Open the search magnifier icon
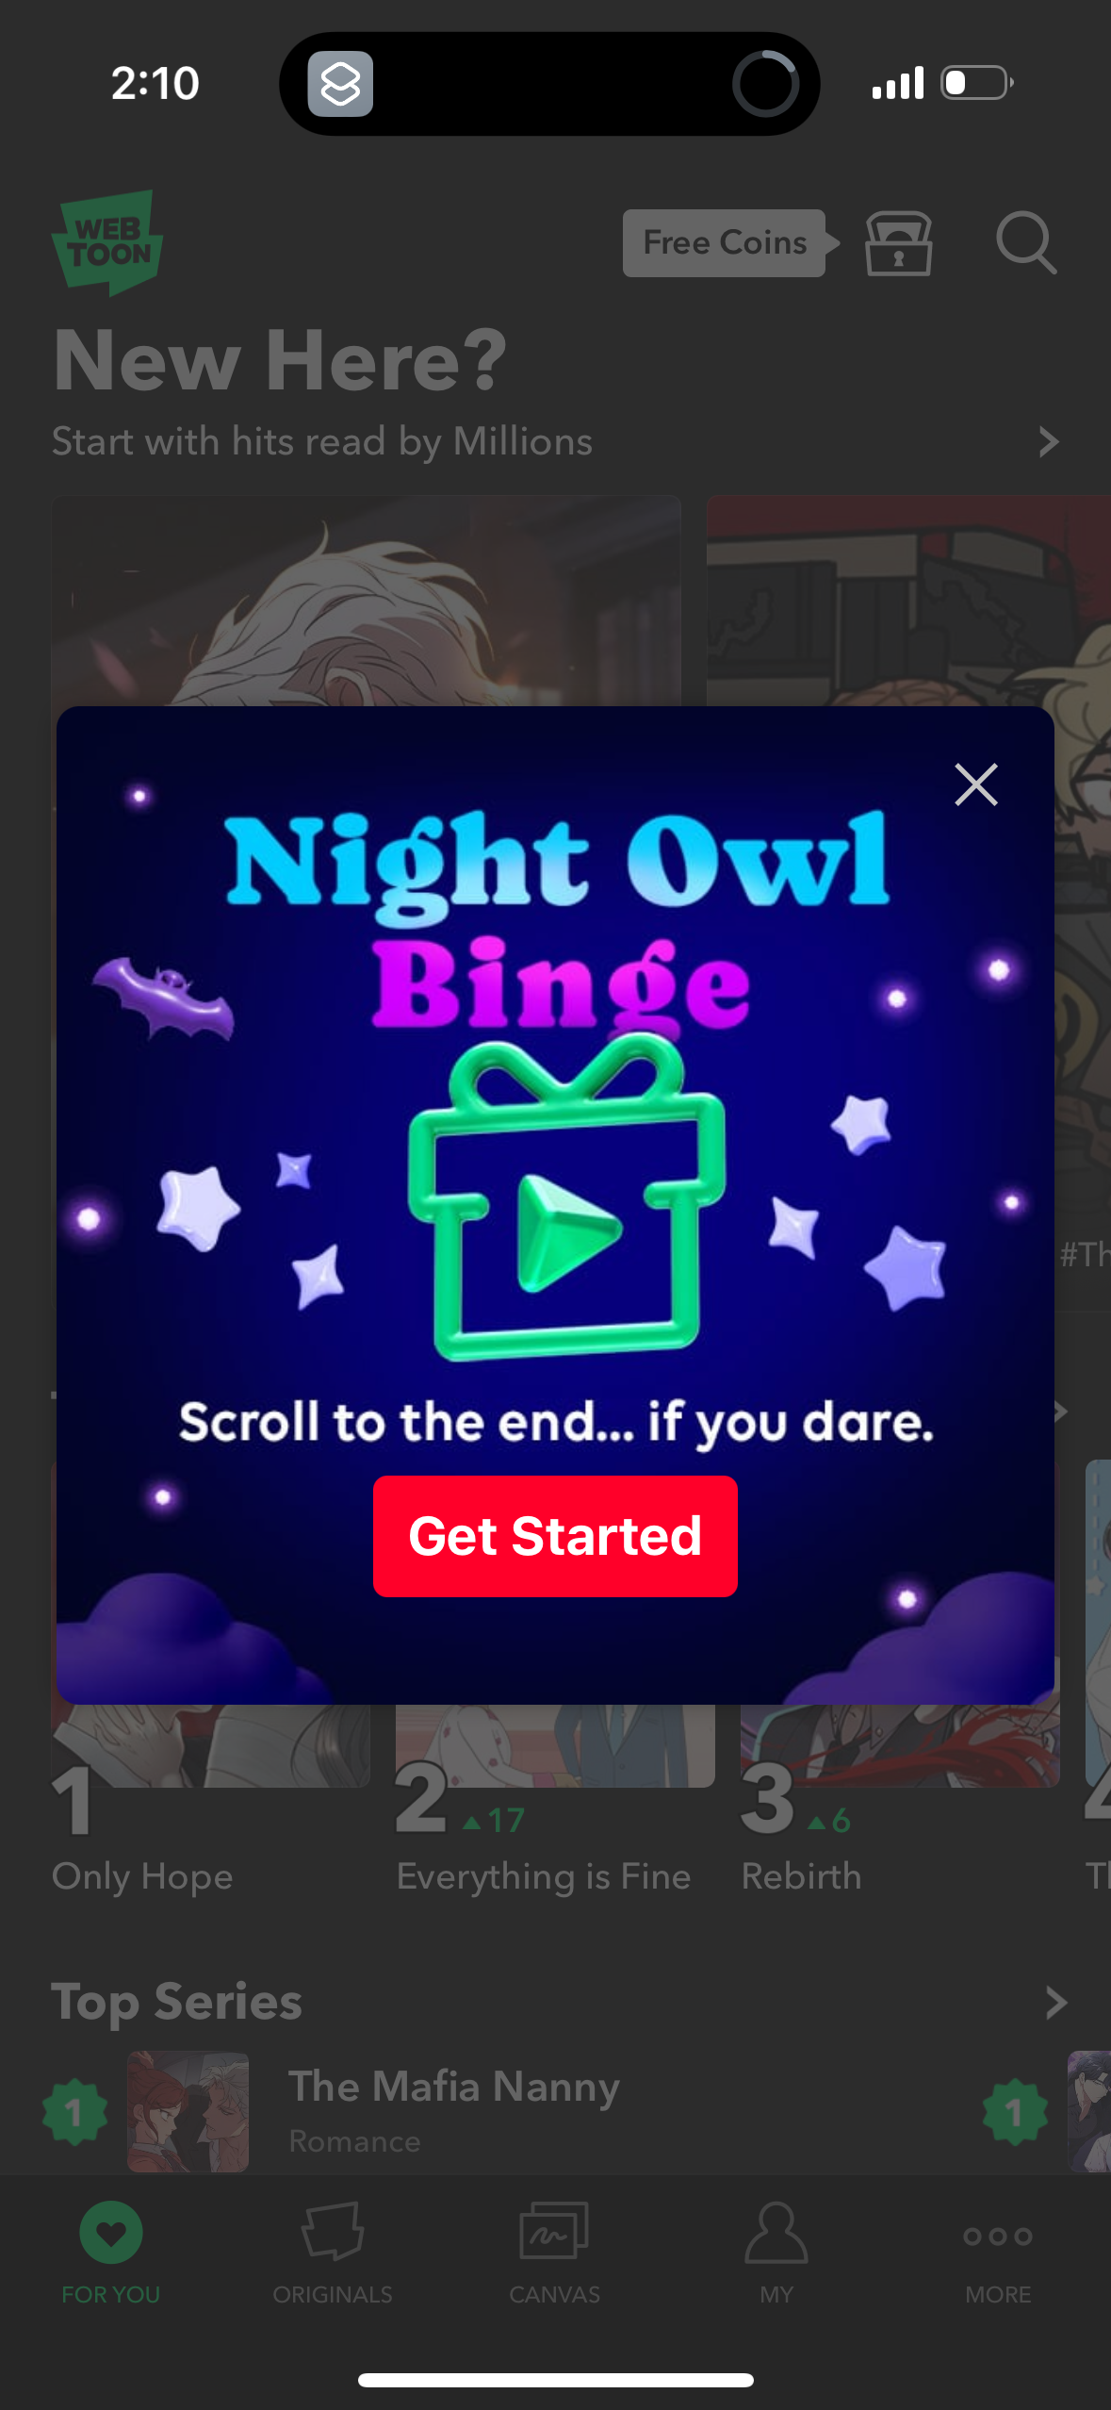Image resolution: width=1111 pixels, height=2410 pixels. tap(1026, 243)
